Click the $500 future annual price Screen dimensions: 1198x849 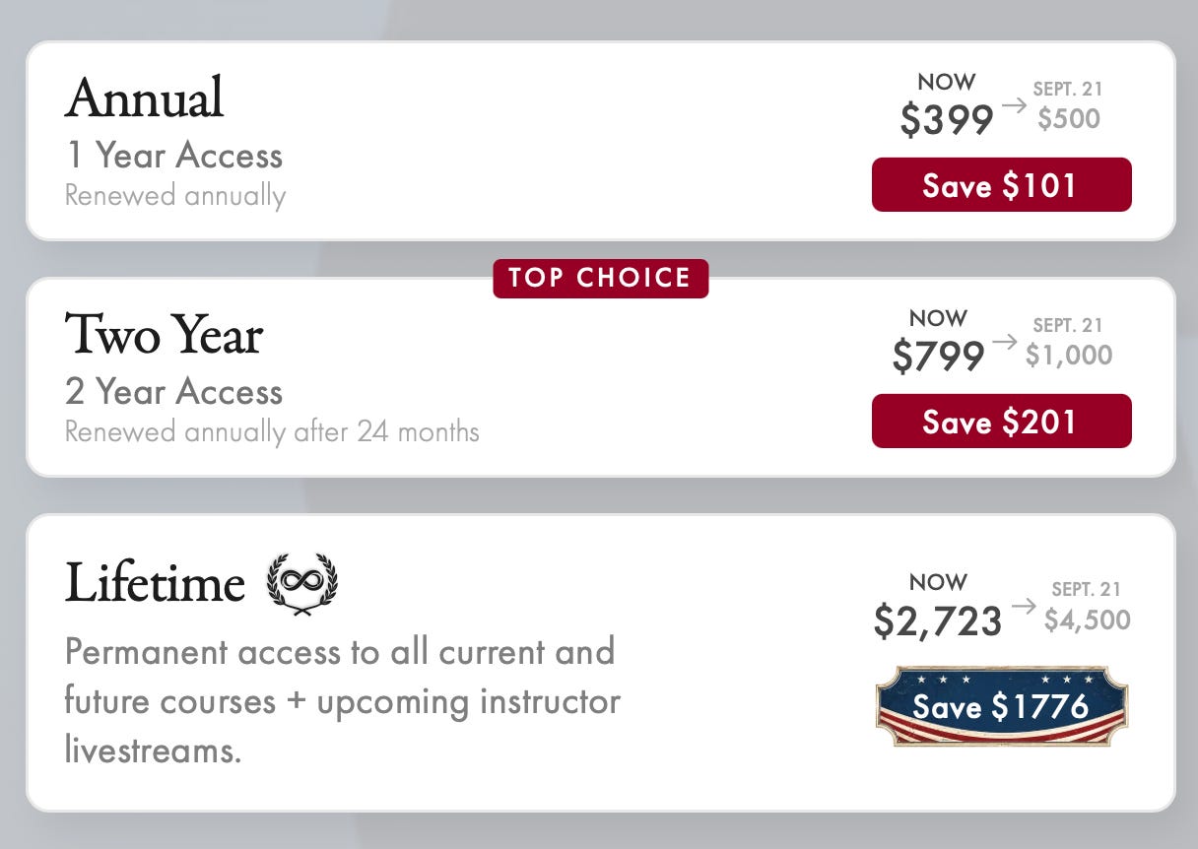(x=1069, y=119)
